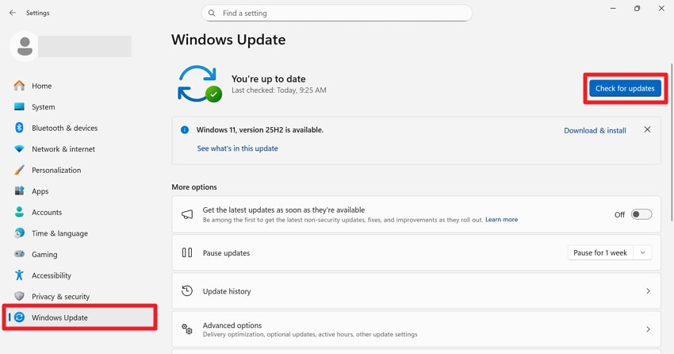Click the Bluetooth & devices icon
674x354 pixels.
19,128
